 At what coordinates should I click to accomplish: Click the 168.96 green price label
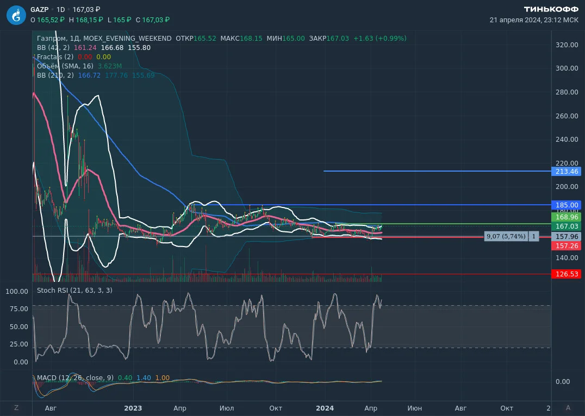pos(567,217)
